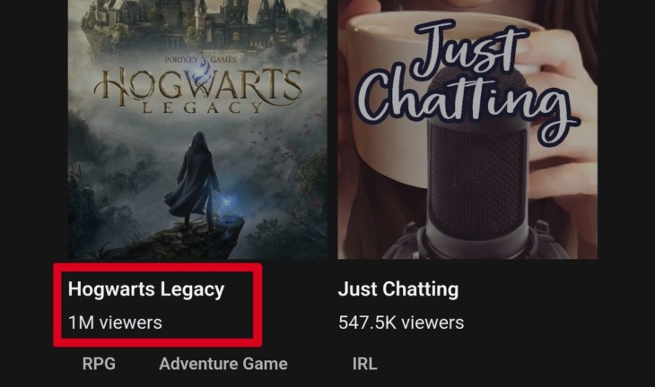Open the Just Chatting category thumbnail

point(467,129)
